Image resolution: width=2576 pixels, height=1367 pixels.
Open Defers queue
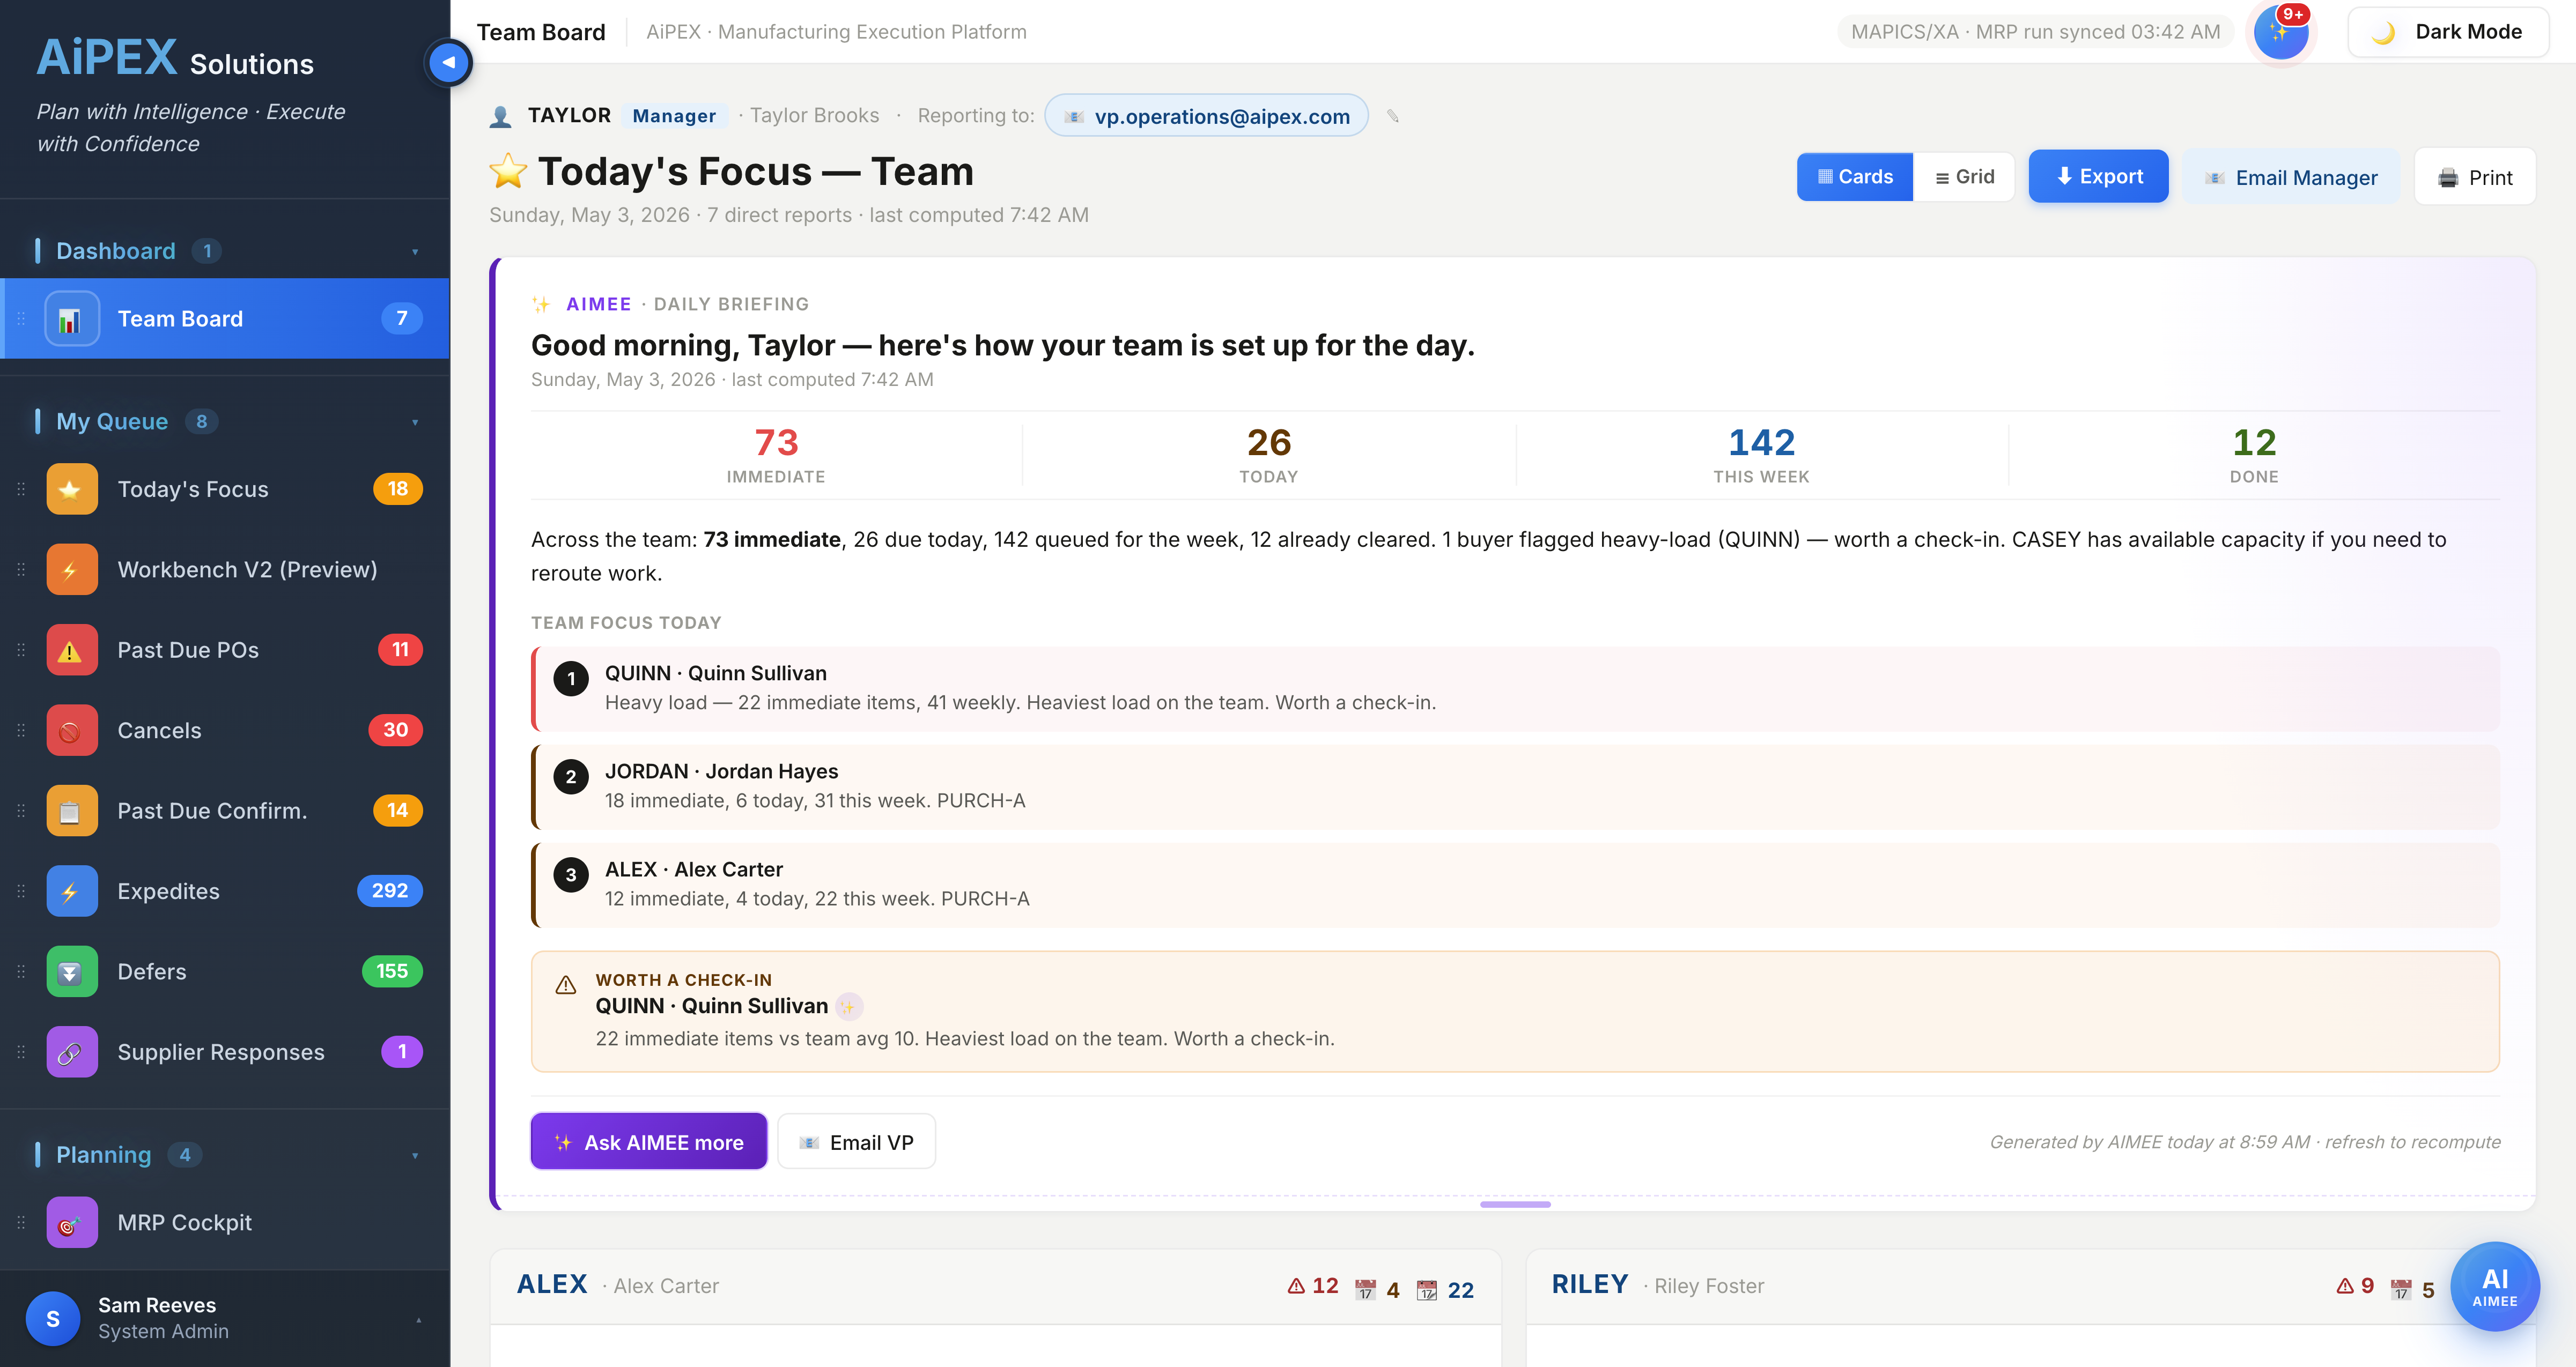tap(226, 971)
